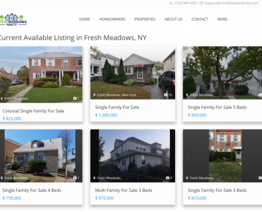The width and height of the screenshot is (262, 212).
Task: Open the NEWS section
Action: 222,19
